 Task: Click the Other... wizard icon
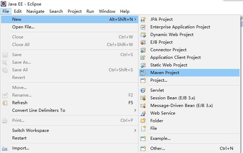[x=143, y=148]
